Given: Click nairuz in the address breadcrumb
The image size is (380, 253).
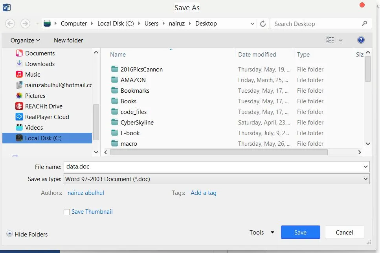Looking at the screenshot, I should click(x=177, y=24).
